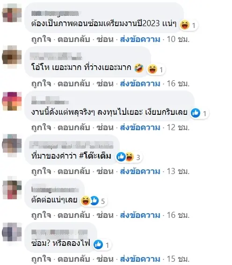Open blurred name of เงียบกริบเลย commenter
This screenshot has width=232, height=265.
point(50,100)
